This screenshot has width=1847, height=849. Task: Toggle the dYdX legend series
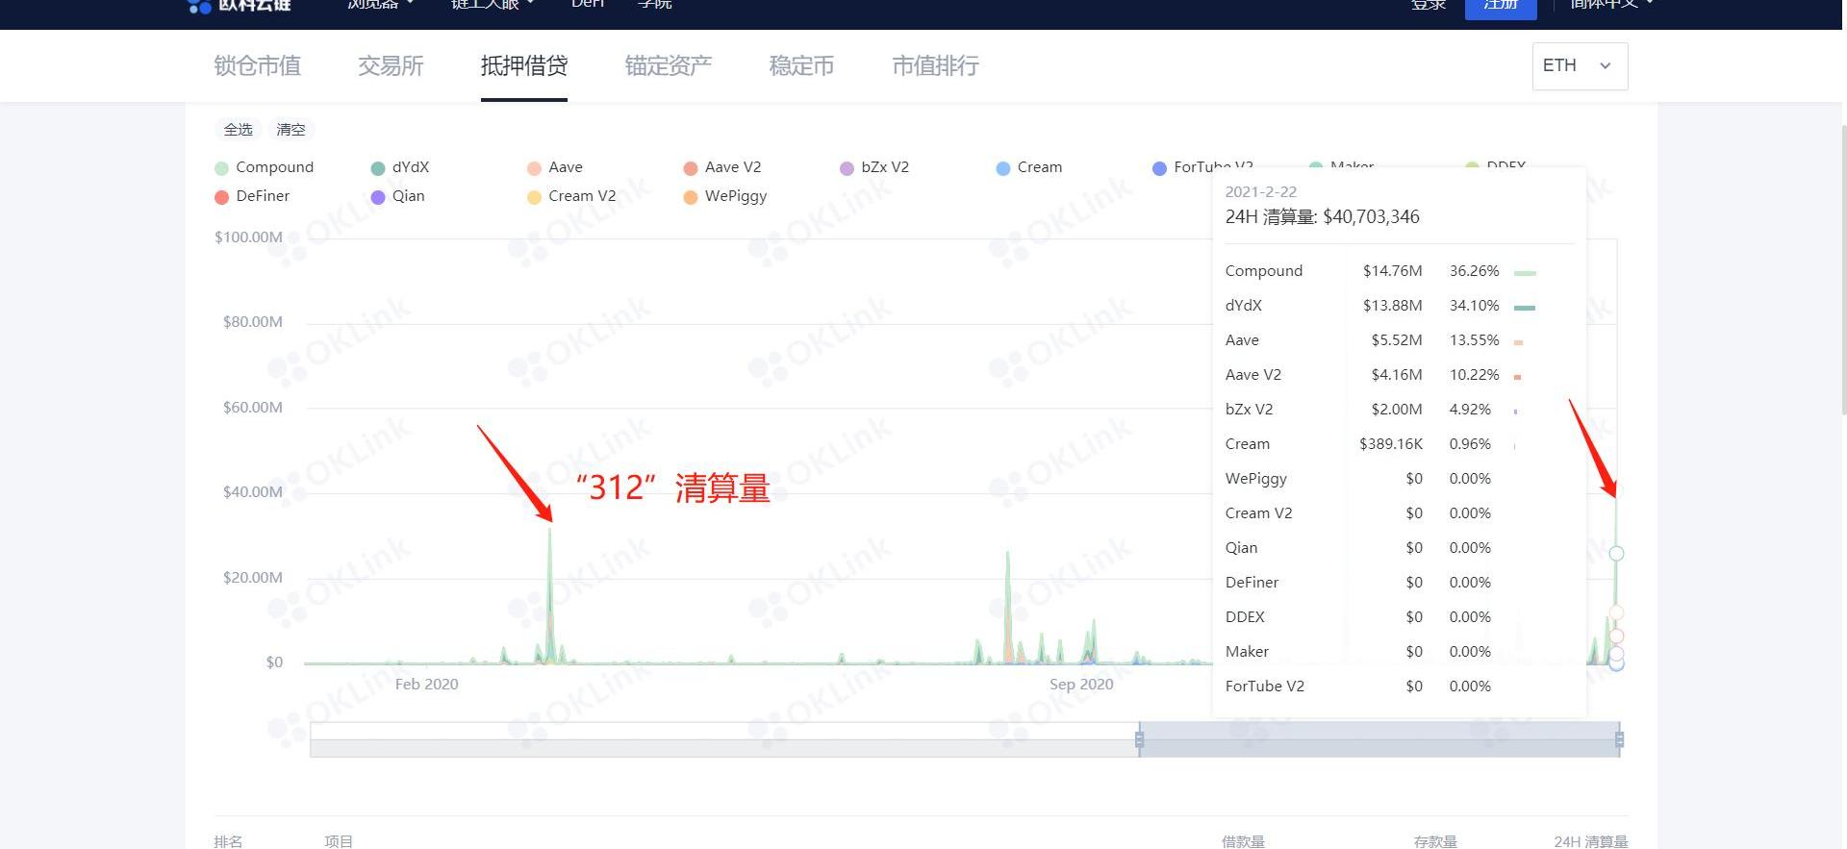[400, 167]
